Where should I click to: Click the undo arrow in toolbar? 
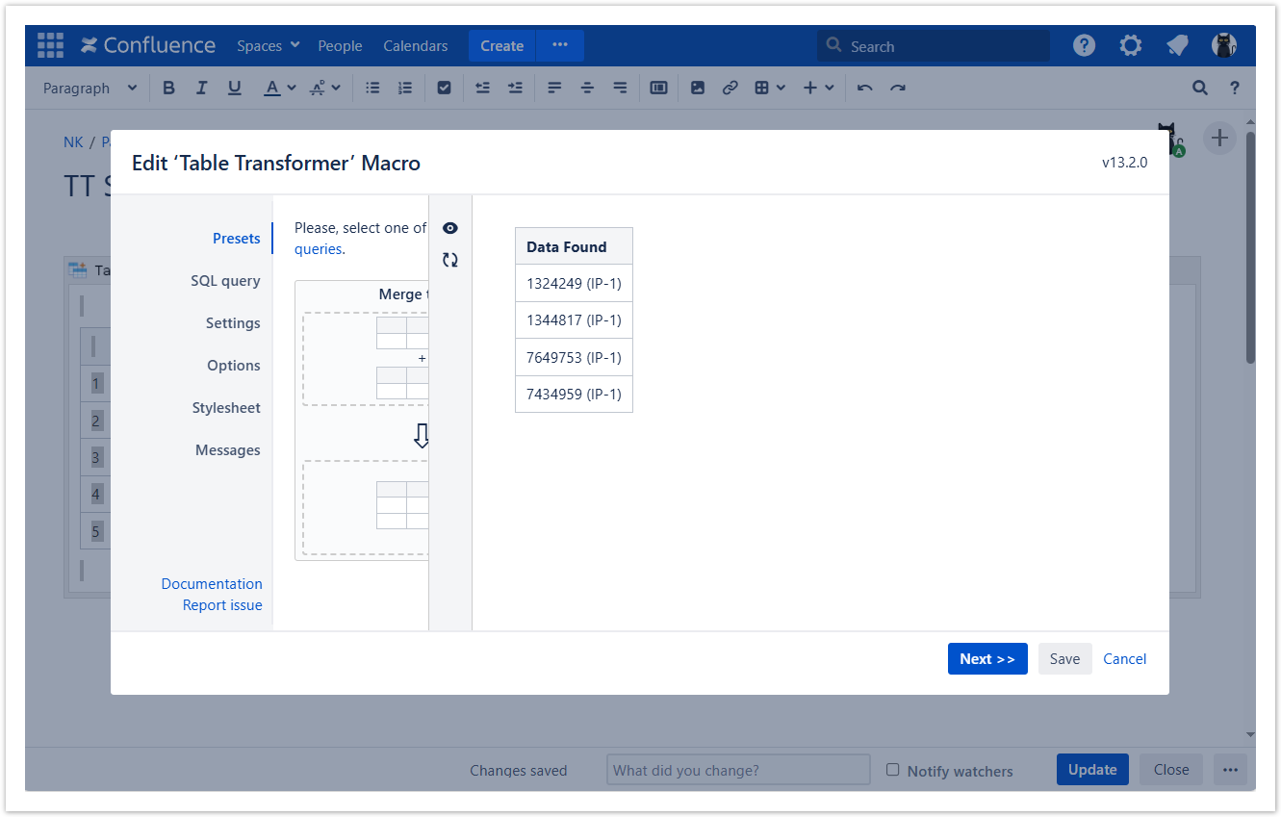864,88
